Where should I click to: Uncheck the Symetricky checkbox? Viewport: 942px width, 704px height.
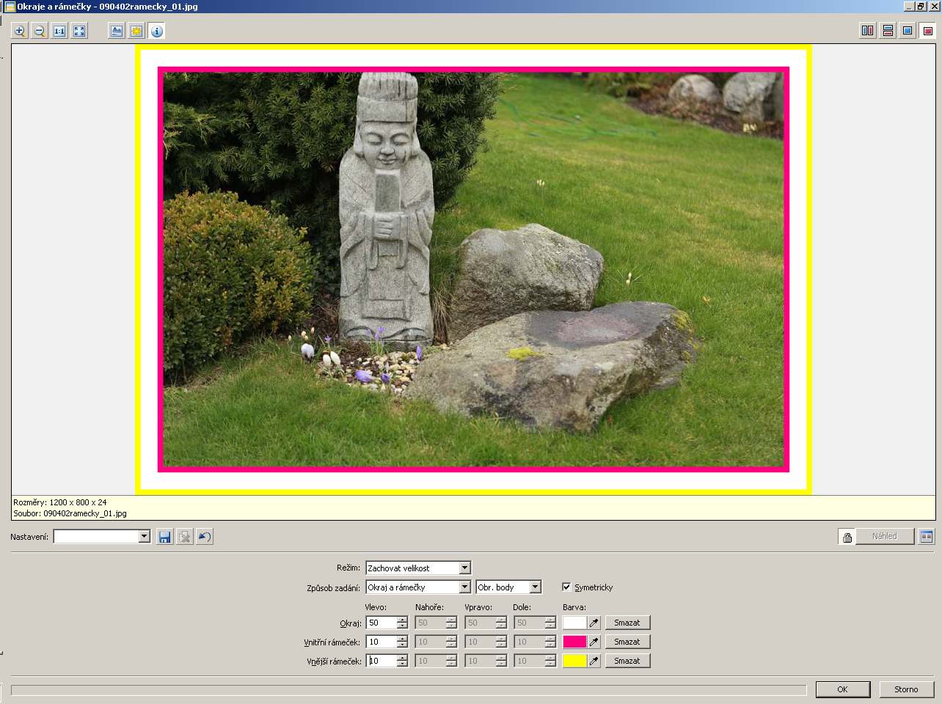pyautogui.click(x=566, y=587)
